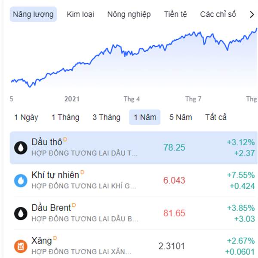Set the chart range to 1 Ngày

(x=26, y=117)
